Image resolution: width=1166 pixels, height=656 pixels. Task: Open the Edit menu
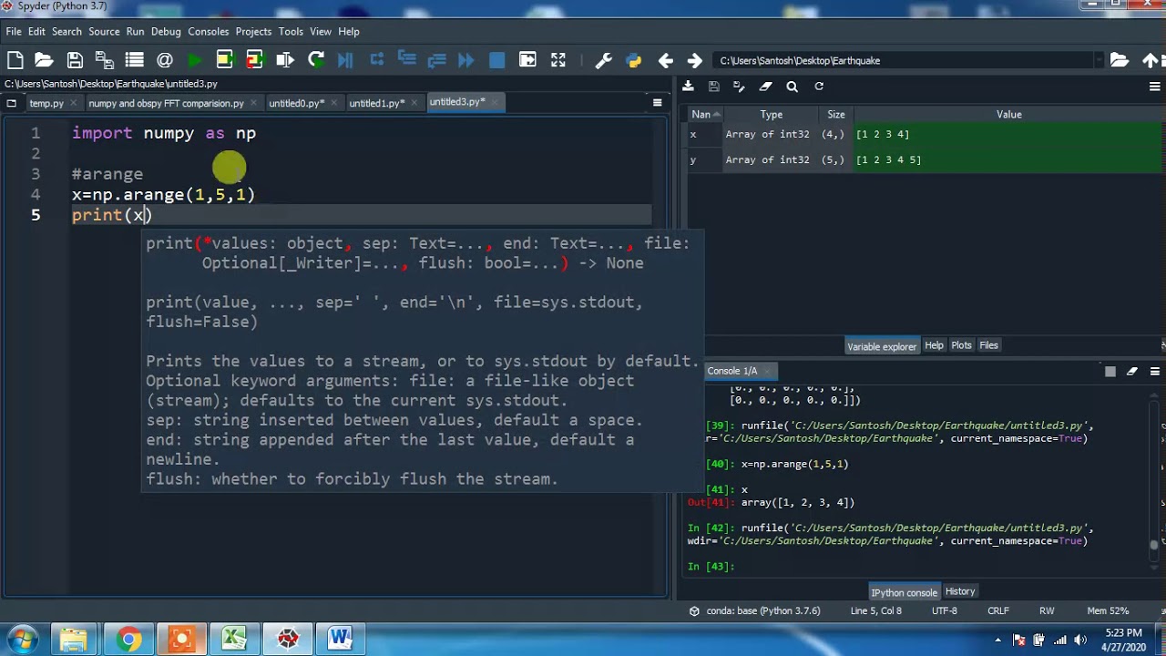coord(36,31)
